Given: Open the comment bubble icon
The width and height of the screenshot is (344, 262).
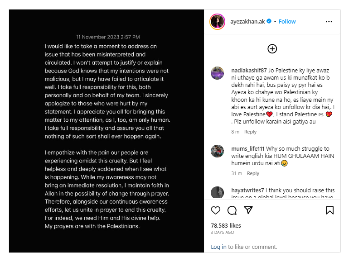Looking at the screenshot, I should (x=232, y=210).
